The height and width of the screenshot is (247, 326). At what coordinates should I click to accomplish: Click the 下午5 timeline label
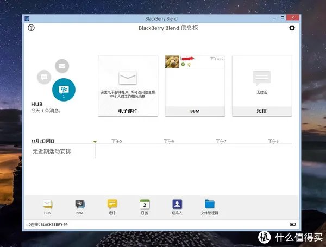click(x=117, y=141)
